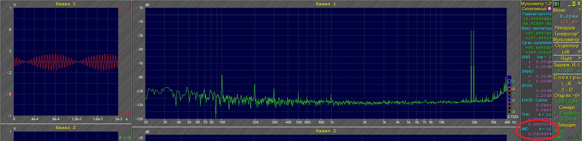Switch to 3–D spectrum view
This screenshot has height=141, width=582.
coord(567,90)
